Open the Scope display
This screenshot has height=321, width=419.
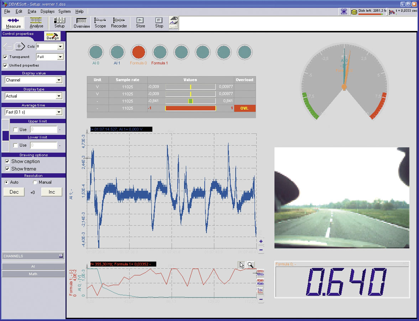point(100,23)
